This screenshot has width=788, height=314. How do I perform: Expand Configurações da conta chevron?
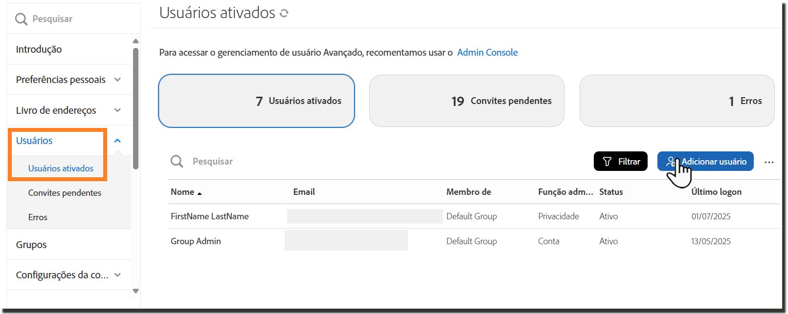pos(117,275)
